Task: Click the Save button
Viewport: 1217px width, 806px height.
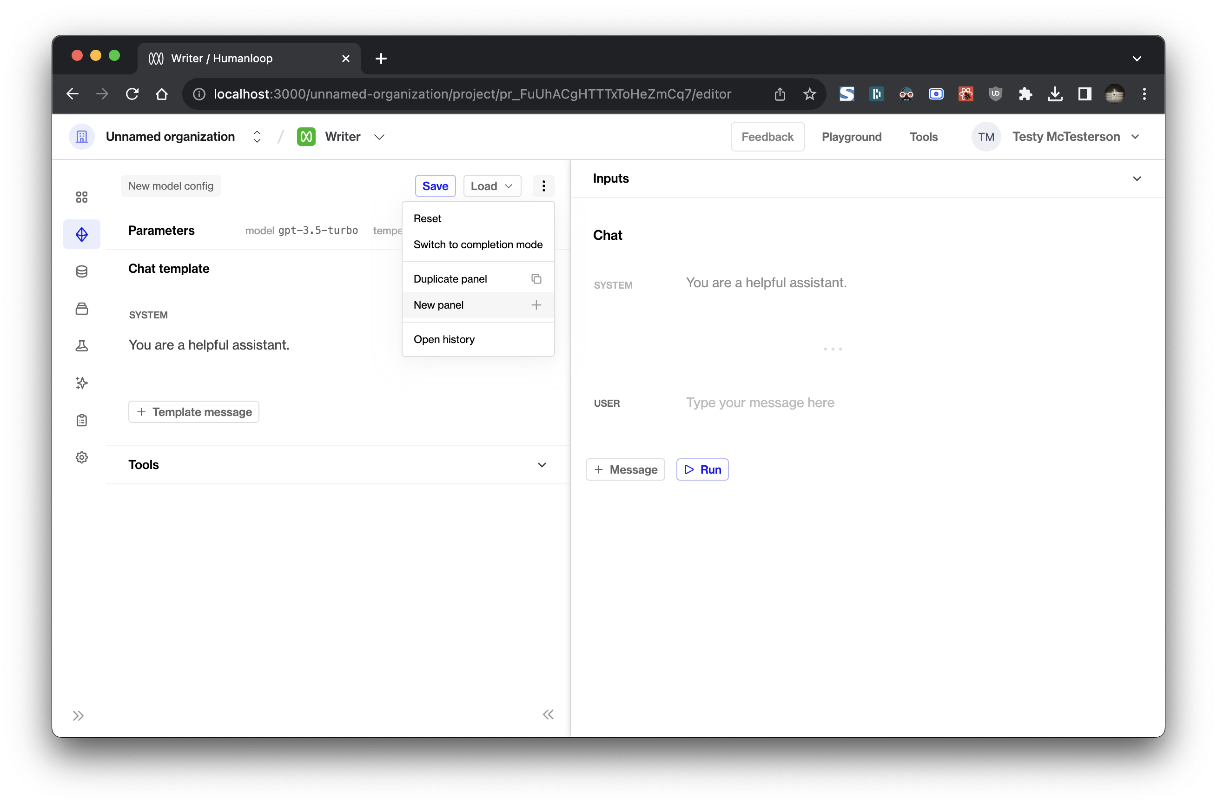Action: coord(435,186)
